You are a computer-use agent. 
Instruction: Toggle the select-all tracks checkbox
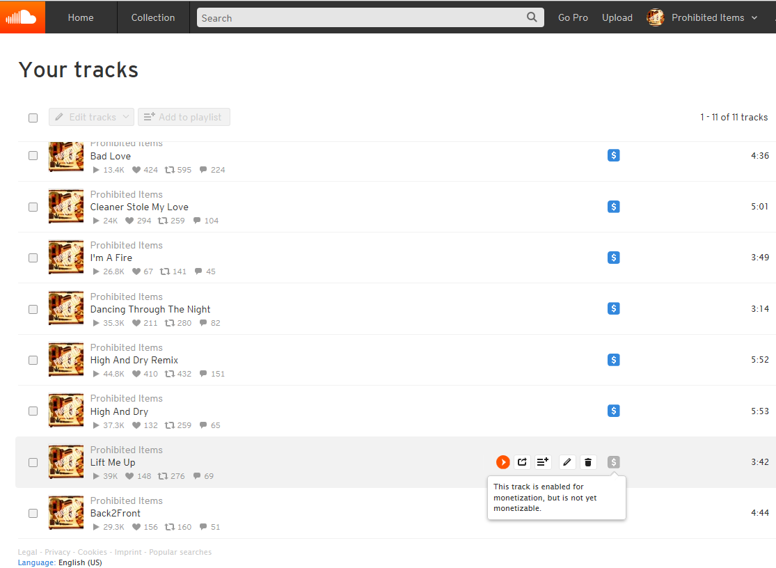pos(33,118)
